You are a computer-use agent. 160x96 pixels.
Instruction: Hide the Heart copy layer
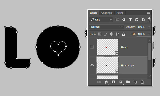(92, 65)
